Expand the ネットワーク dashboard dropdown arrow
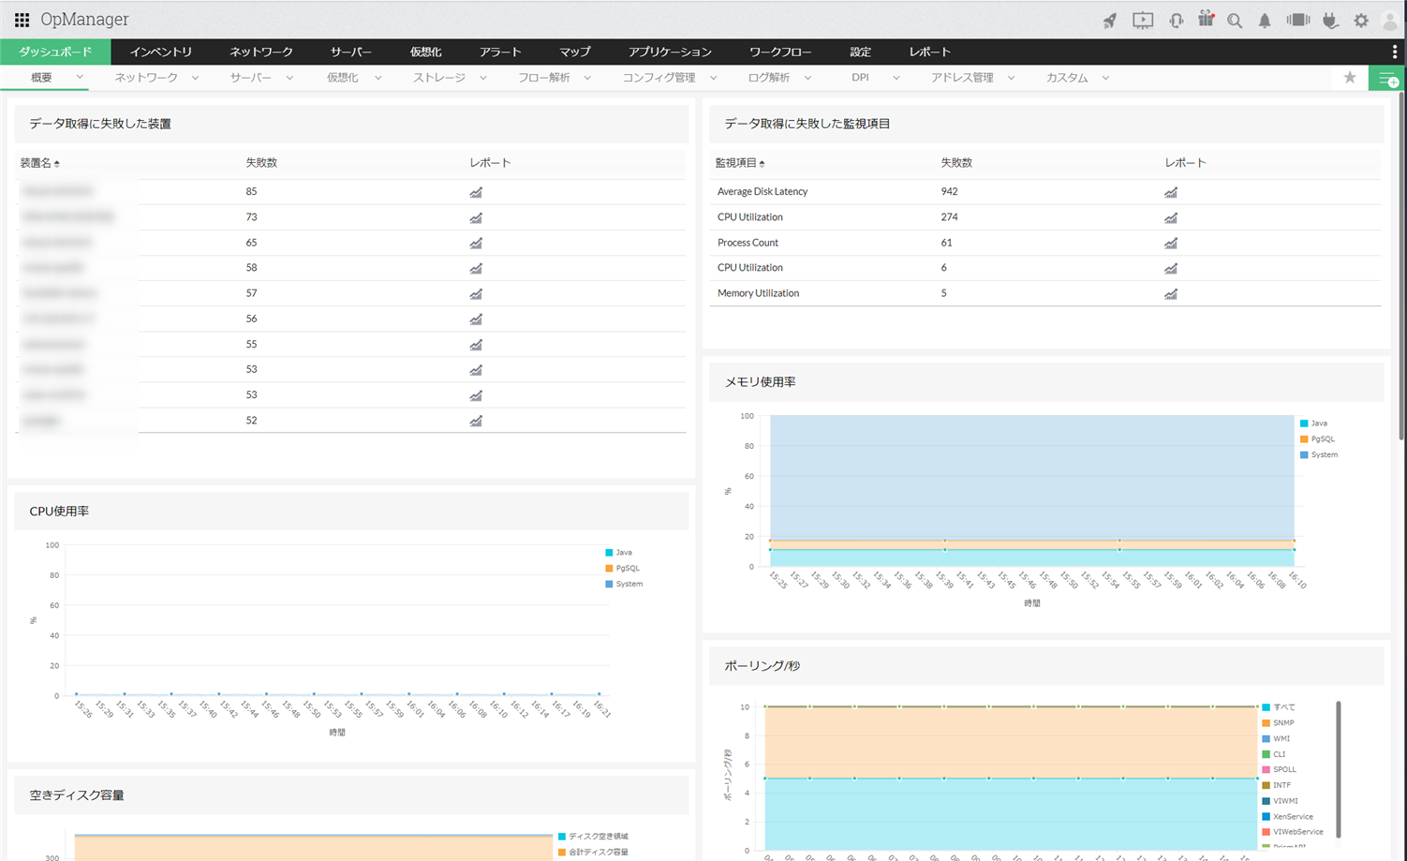This screenshot has width=1407, height=861. click(x=195, y=78)
